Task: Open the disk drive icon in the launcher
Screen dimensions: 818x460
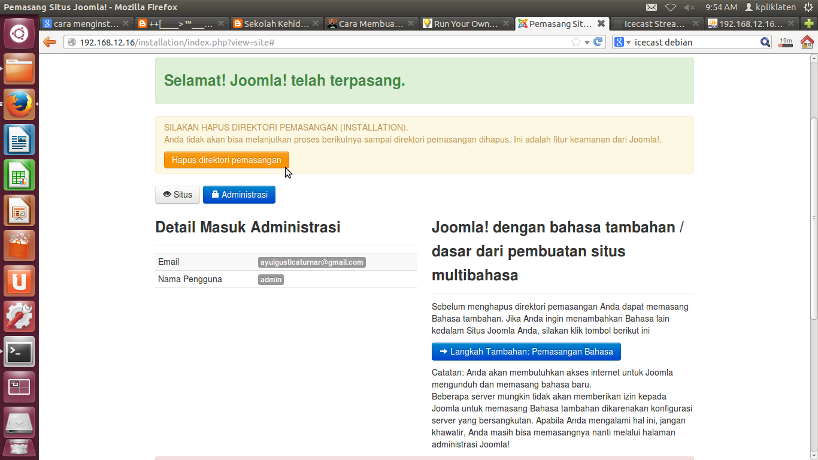Action: click(19, 423)
